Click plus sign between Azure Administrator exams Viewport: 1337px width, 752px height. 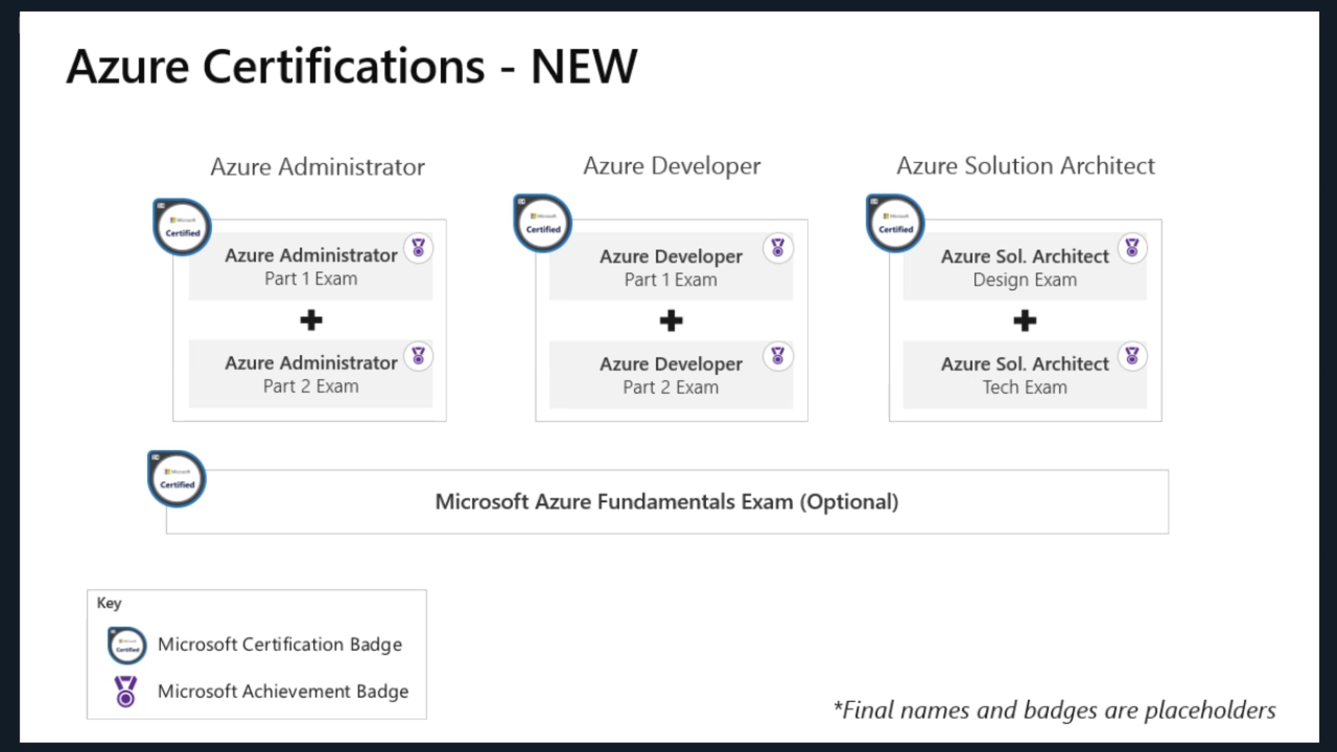[x=311, y=320]
